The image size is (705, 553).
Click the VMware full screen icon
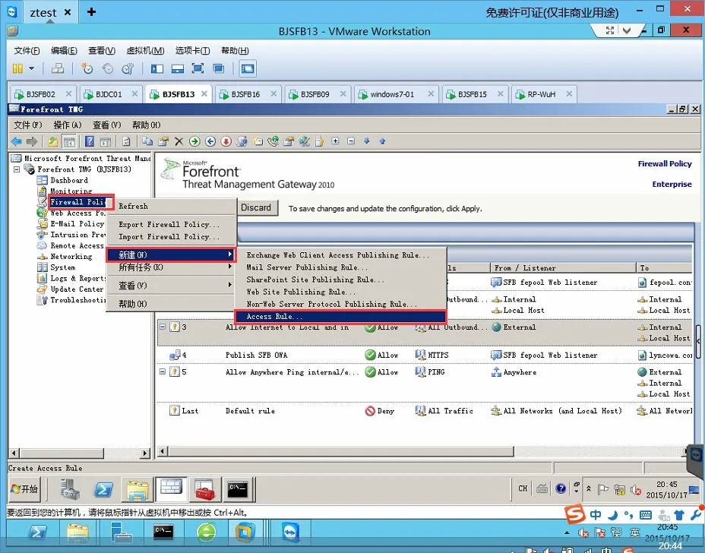pyautogui.click(x=198, y=68)
